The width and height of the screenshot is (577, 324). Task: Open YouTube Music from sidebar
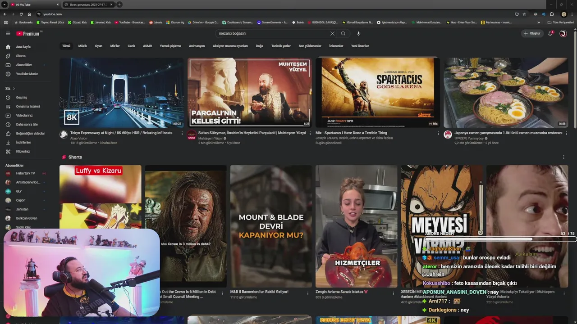[x=27, y=74]
